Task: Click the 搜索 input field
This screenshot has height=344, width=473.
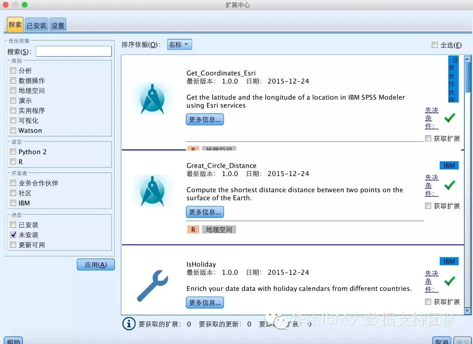Action: tap(74, 51)
